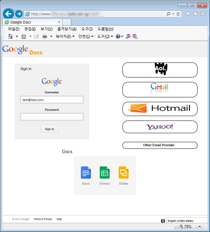Open the Help link in footer

click(59, 219)
